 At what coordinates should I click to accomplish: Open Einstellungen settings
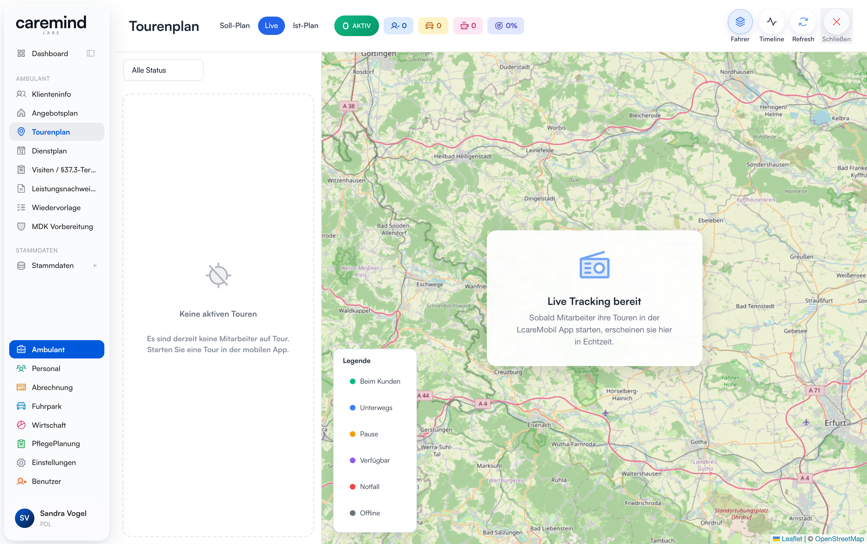pyautogui.click(x=56, y=462)
